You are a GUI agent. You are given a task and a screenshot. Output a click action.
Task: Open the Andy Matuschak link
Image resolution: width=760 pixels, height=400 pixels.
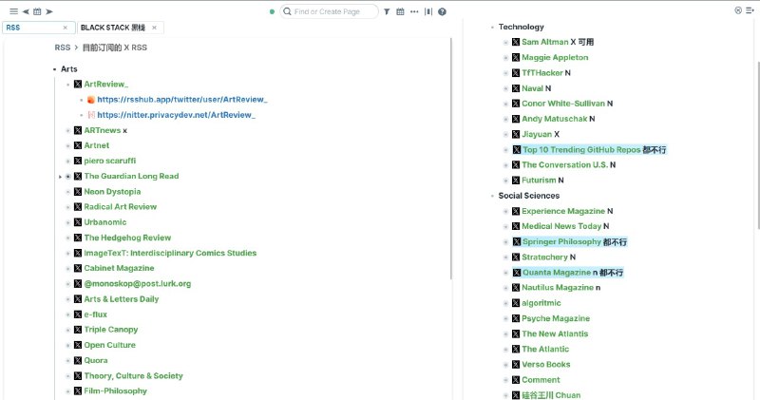click(x=554, y=119)
